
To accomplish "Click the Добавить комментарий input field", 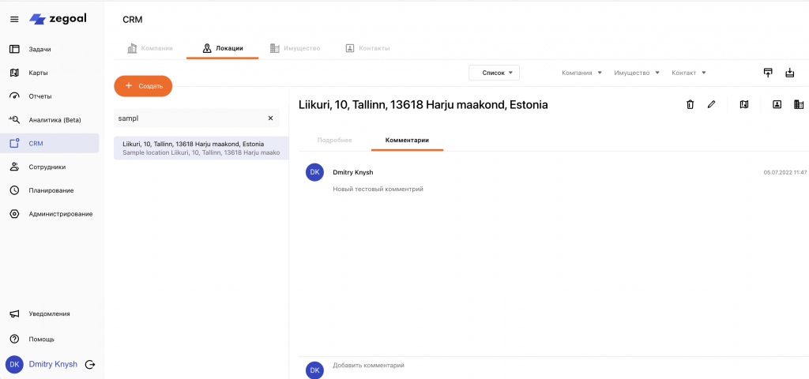I will coord(553,366).
